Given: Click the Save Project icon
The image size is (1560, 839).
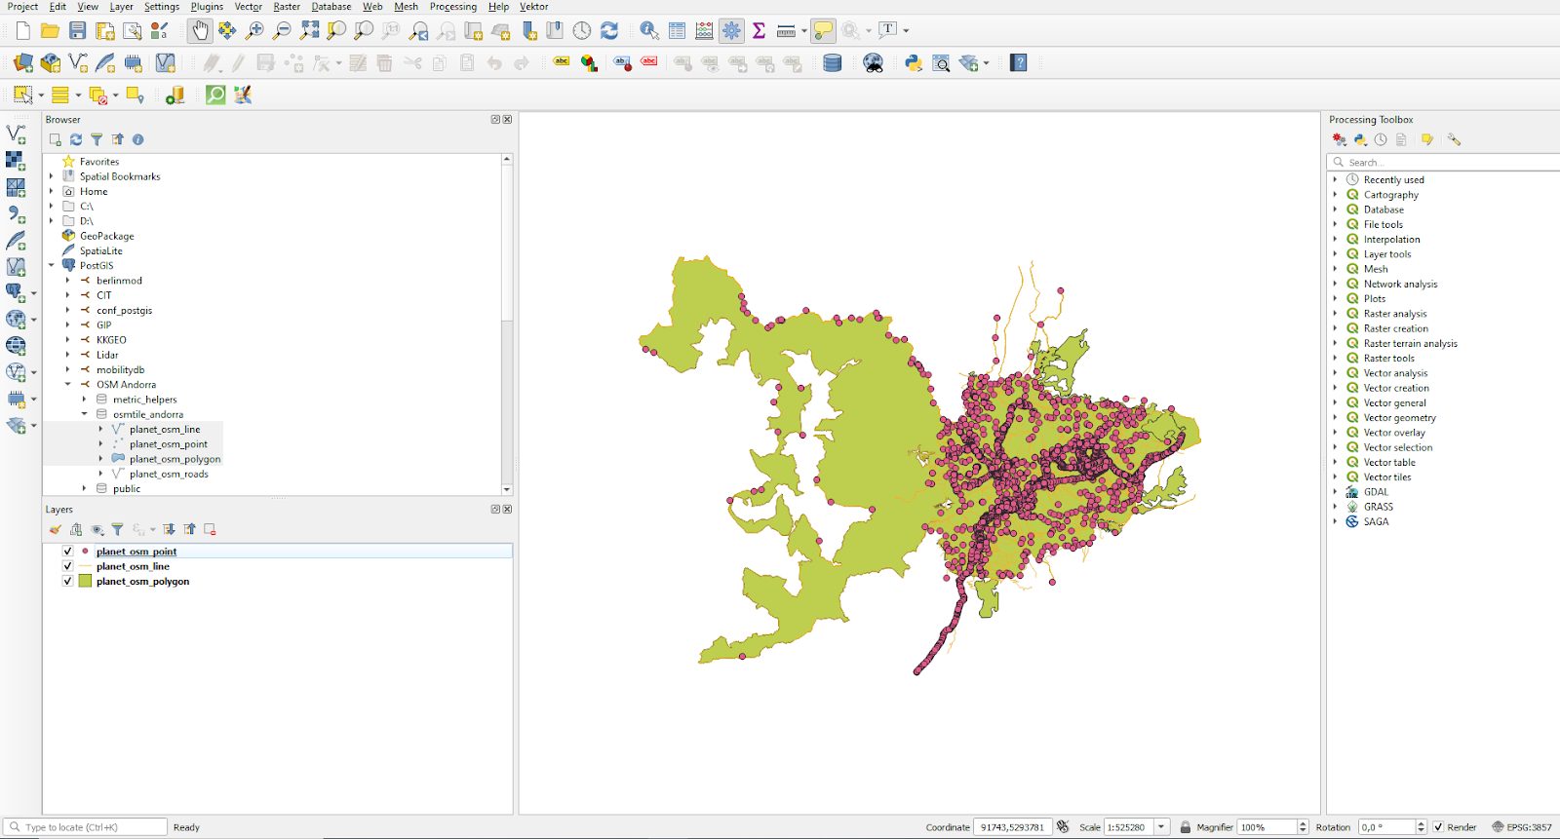Looking at the screenshot, I should pyautogui.click(x=77, y=31).
